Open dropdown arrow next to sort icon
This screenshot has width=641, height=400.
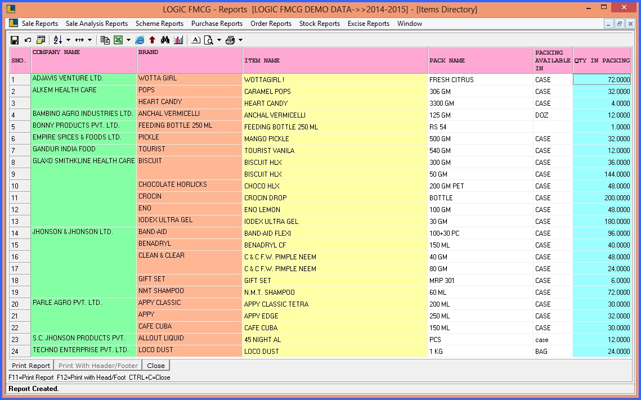[x=68, y=40]
